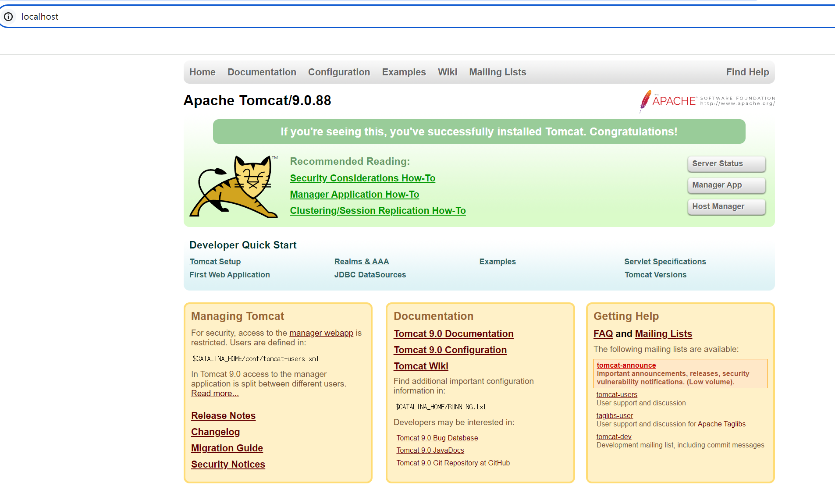Click the Apache Tomcat/9.0.88 heading
The image size is (835, 493).
pos(257,100)
